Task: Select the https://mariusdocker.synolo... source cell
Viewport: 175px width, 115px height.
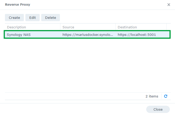Action: click(88, 35)
